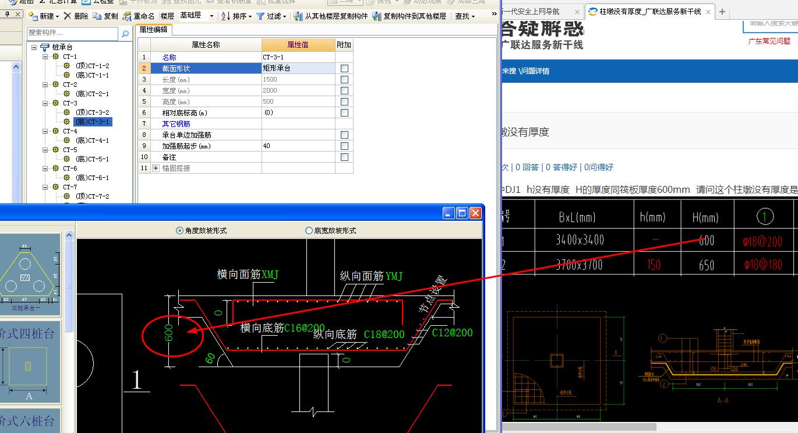Click the gear icon of (底)CT-5-1
The height and width of the screenshot is (433, 798).
(x=67, y=159)
